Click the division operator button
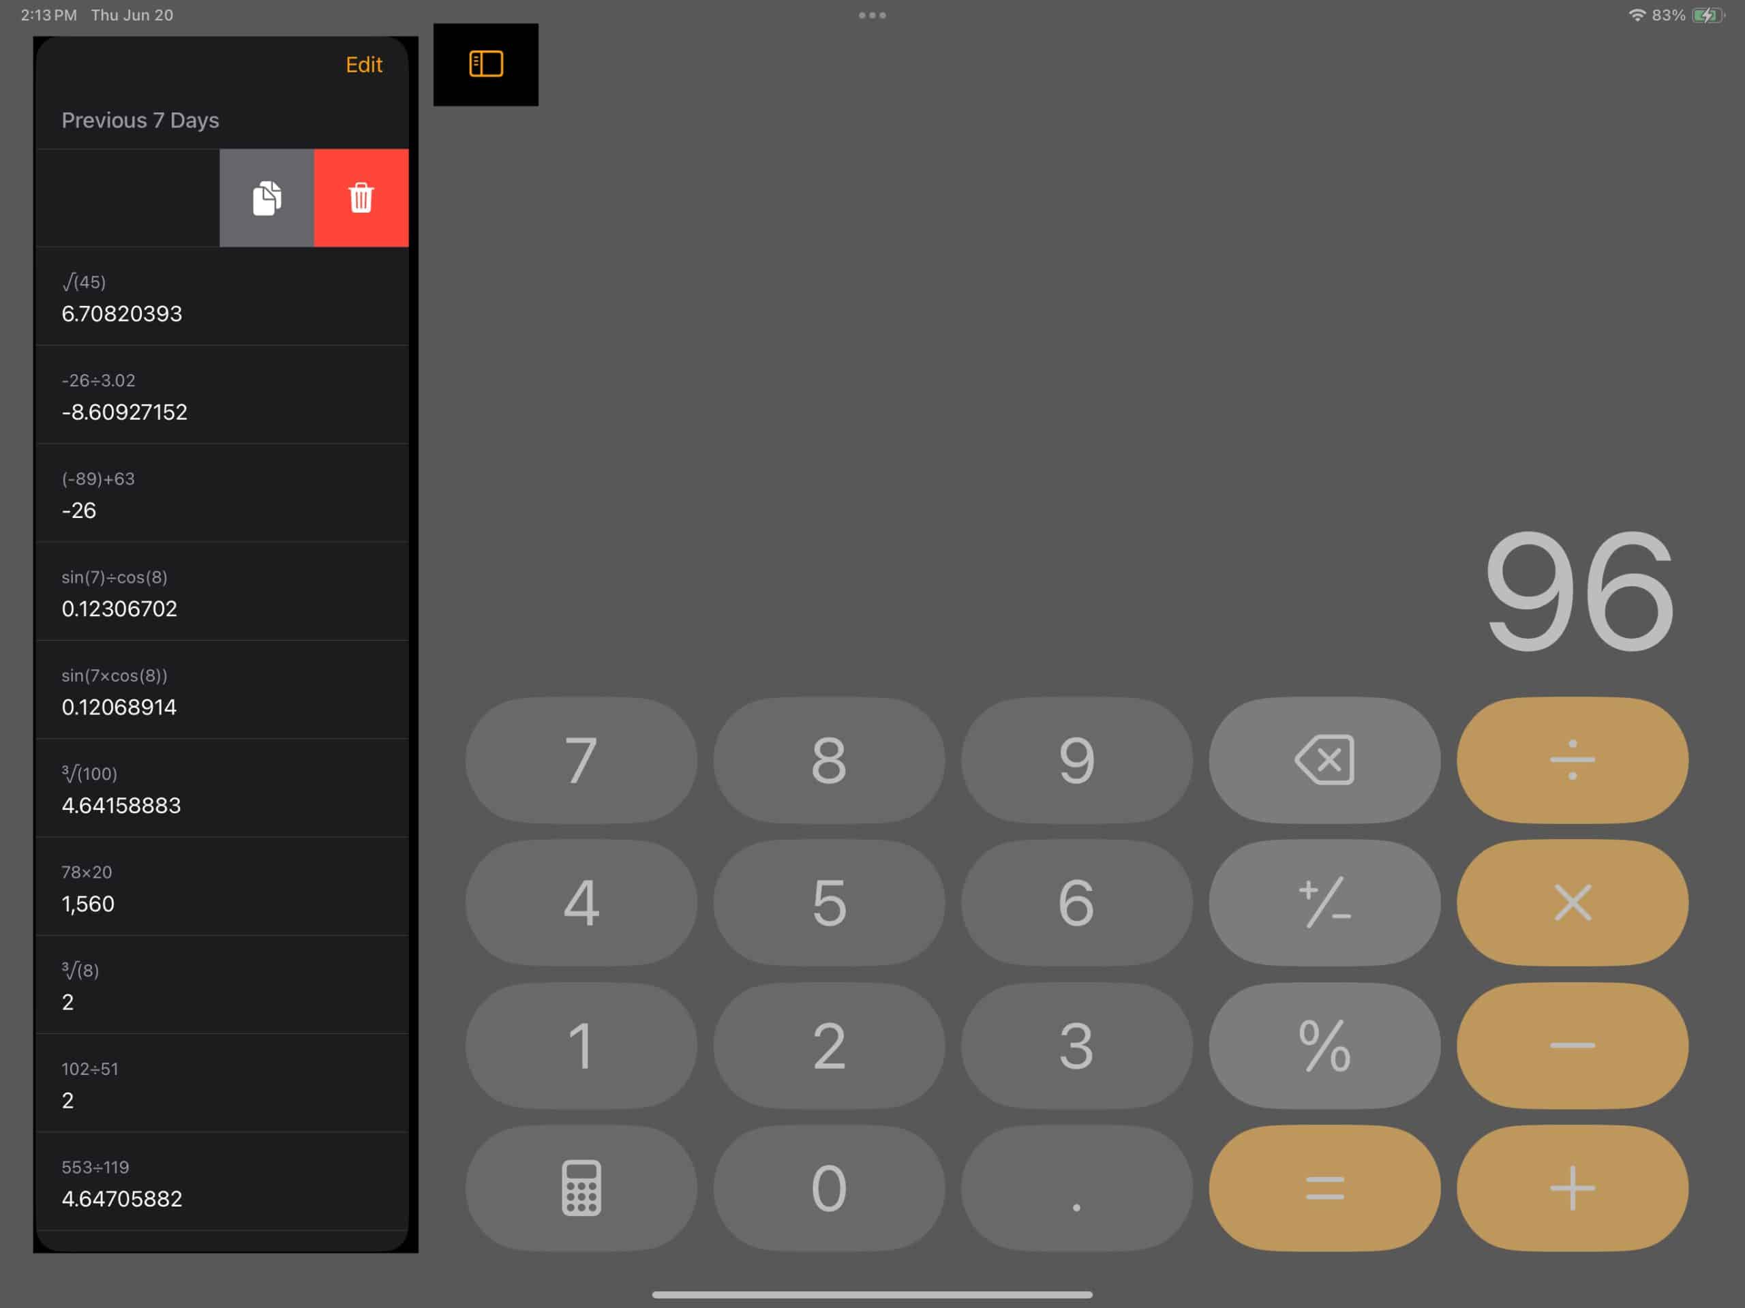The height and width of the screenshot is (1308, 1745). tap(1570, 759)
